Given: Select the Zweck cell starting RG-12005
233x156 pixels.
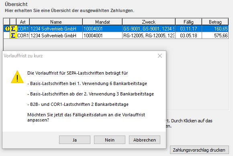Looking at the screenshot, I should pyautogui.click(x=149, y=36).
